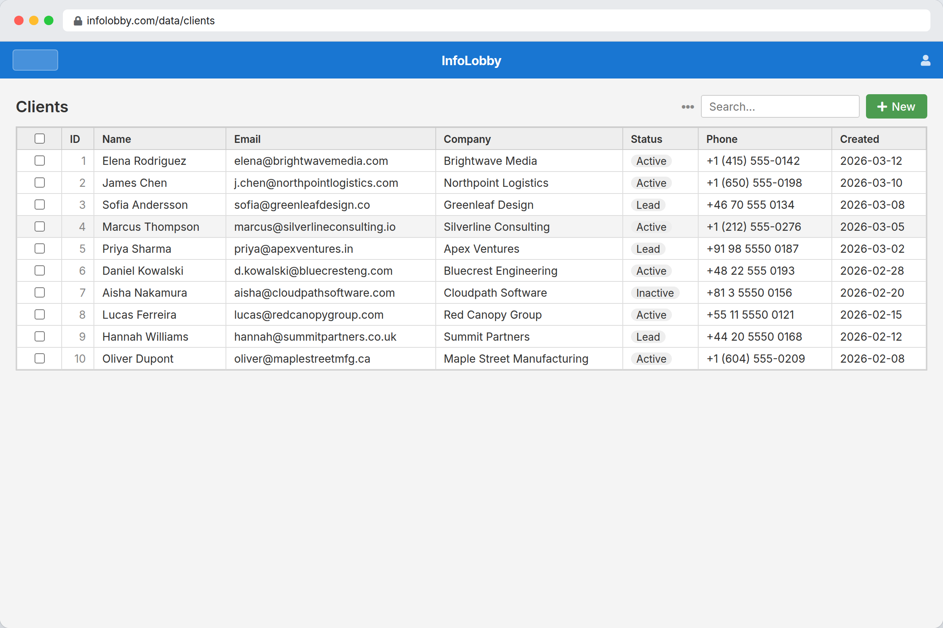Select the checkbox for Priya Sharma
The width and height of the screenshot is (943, 628).
39,248
